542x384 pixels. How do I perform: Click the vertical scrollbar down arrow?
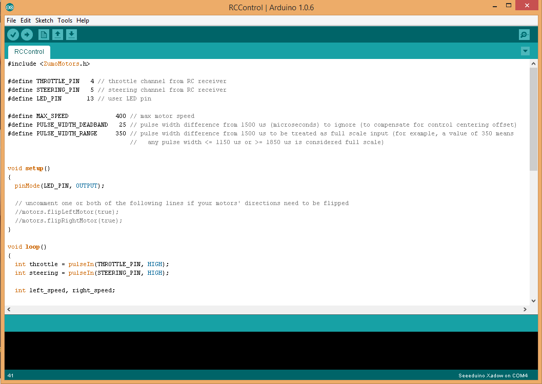(533, 301)
